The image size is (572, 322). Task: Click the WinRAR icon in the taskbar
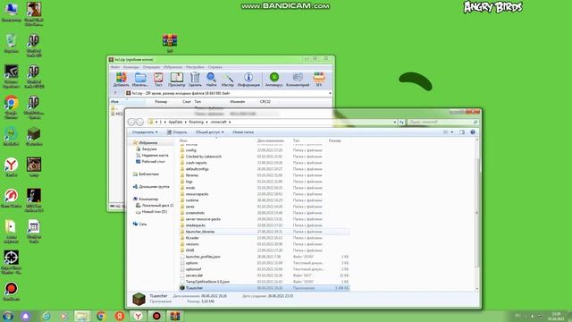coord(175,316)
